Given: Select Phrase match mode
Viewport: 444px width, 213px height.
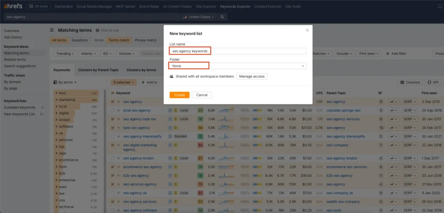Looking at the screenshot, I should (x=146, y=40).
